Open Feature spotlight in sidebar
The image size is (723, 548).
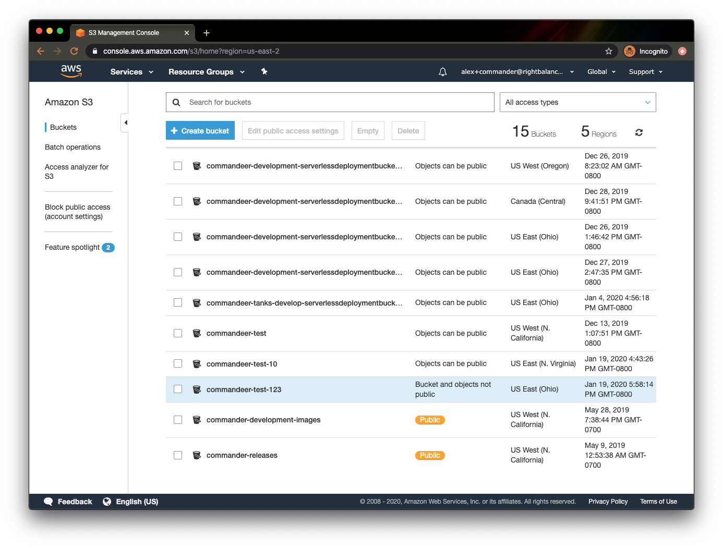[72, 247]
